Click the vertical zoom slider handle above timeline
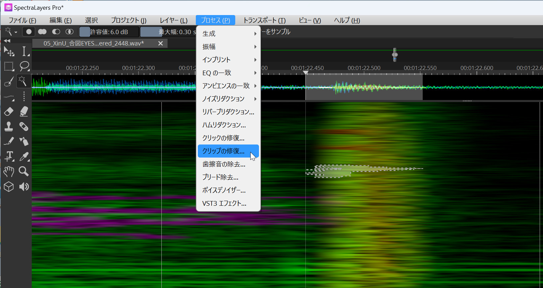 tap(395, 55)
